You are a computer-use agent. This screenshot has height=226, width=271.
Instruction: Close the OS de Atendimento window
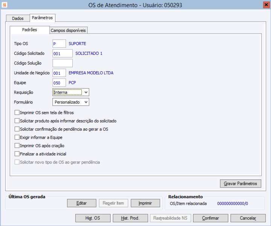pos(266,5)
